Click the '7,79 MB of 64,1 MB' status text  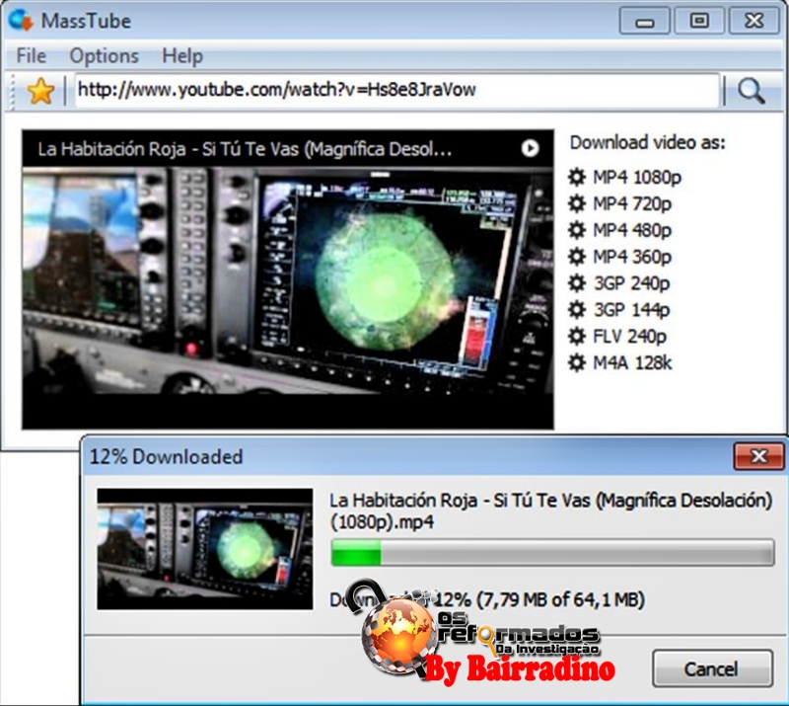pos(560,599)
